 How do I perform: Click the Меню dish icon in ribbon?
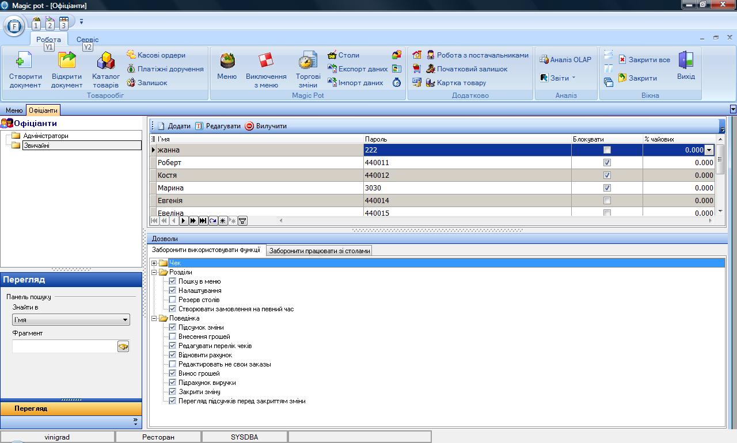[227, 61]
